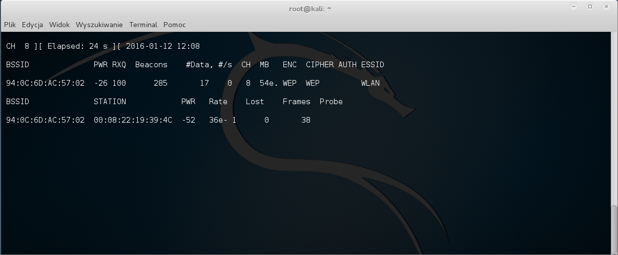Screen dimensions: 618x255
Task: Click the PWR value -26
Action: 100,83
